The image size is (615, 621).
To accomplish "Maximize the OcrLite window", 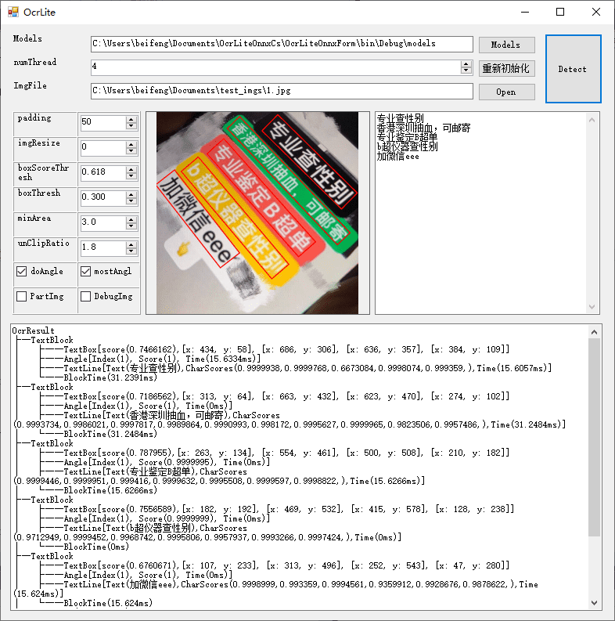I will pos(560,12).
